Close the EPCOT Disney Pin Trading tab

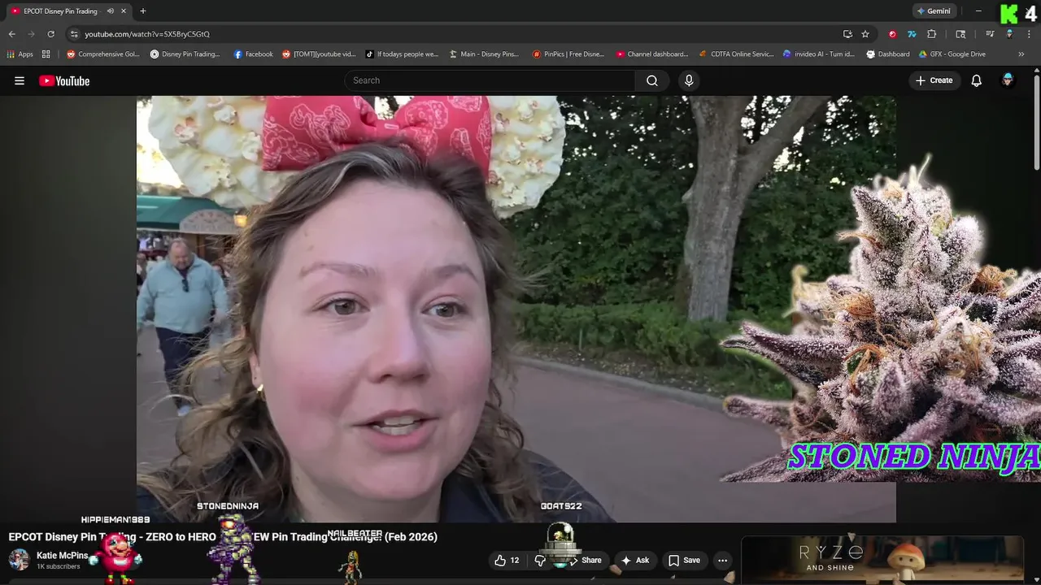click(124, 11)
